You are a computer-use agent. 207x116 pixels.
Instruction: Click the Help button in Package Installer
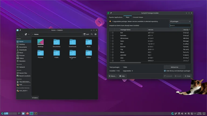[122, 76]
